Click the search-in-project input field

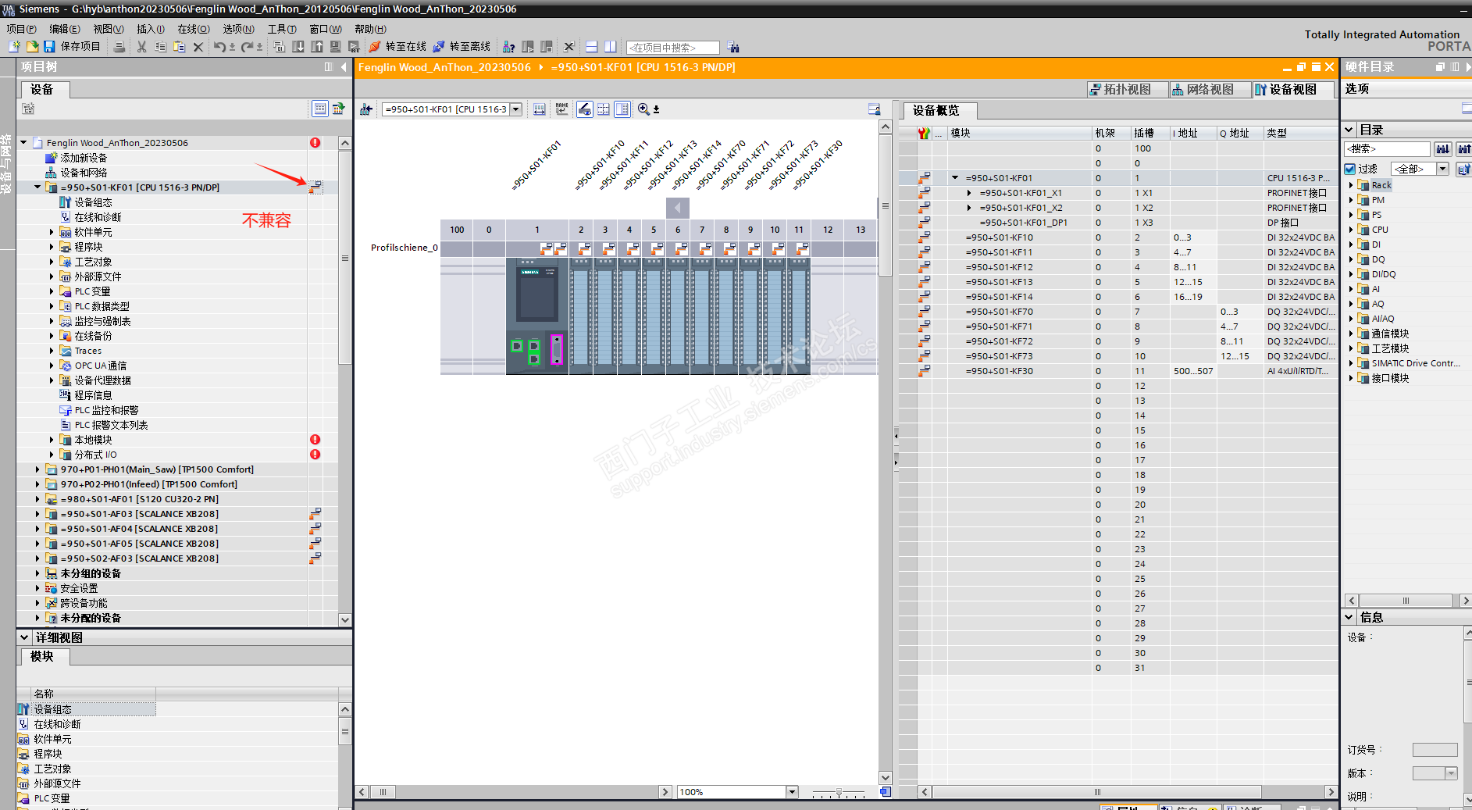point(672,48)
